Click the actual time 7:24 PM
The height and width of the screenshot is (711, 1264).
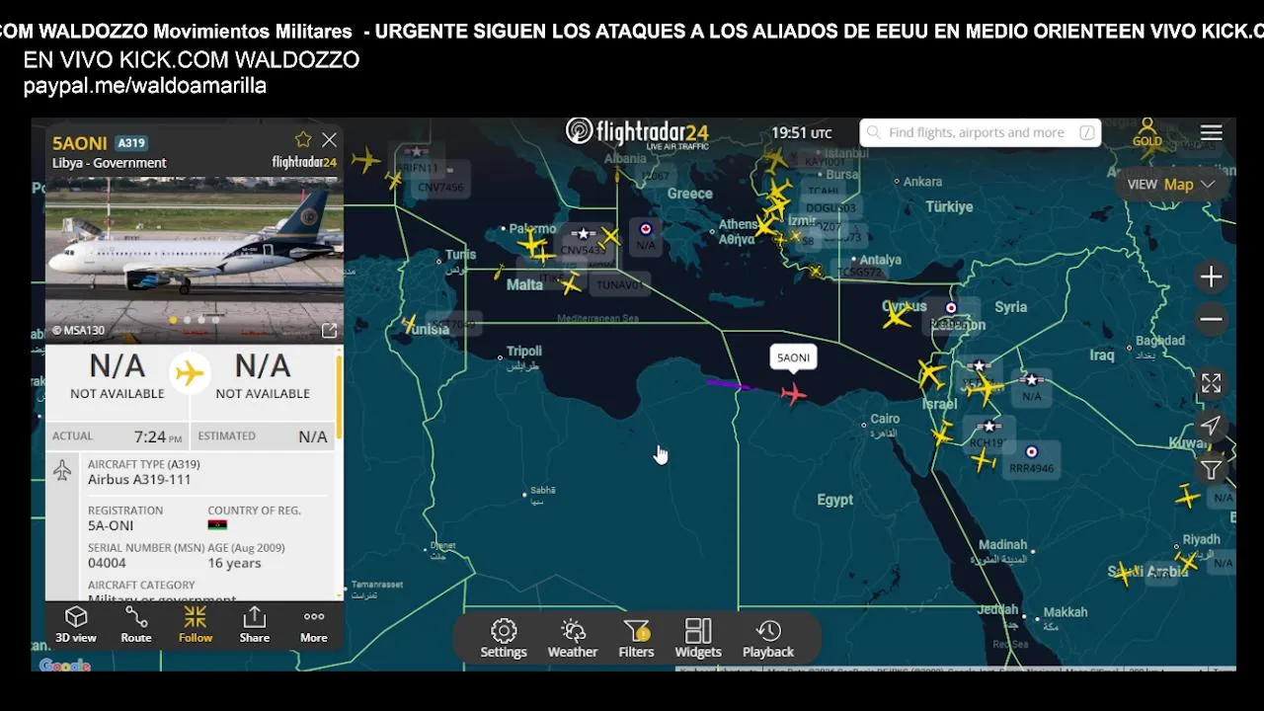click(x=158, y=435)
